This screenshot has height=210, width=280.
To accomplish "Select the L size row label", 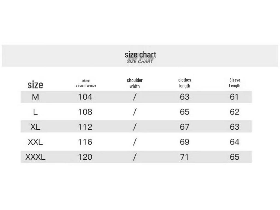I will click(35, 112).
